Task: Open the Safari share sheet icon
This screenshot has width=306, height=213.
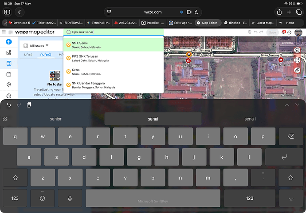Action: tap(279, 12)
